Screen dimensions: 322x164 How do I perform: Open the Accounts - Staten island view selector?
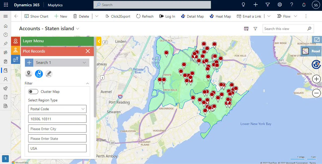[49, 28]
